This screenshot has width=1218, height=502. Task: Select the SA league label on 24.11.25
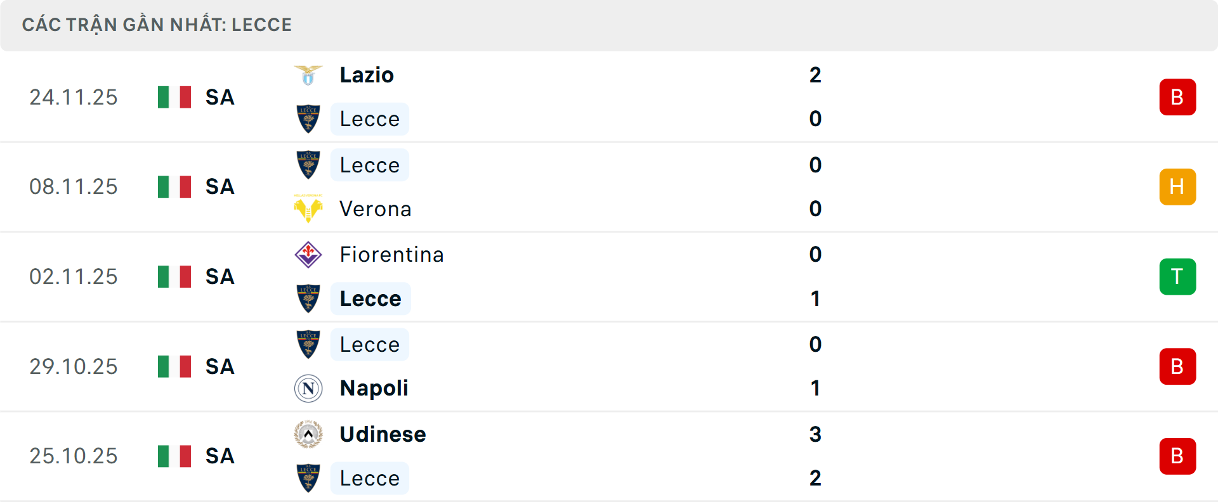[x=220, y=97]
